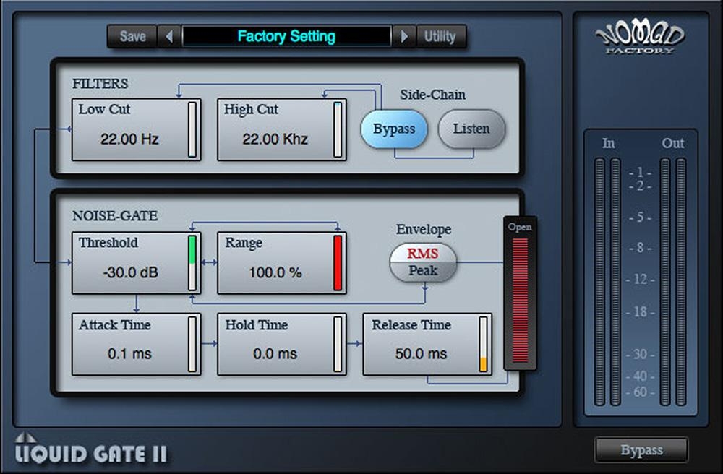The image size is (723, 474).
Task: Adjust the Range red slider bar
Action: [338, 262]
